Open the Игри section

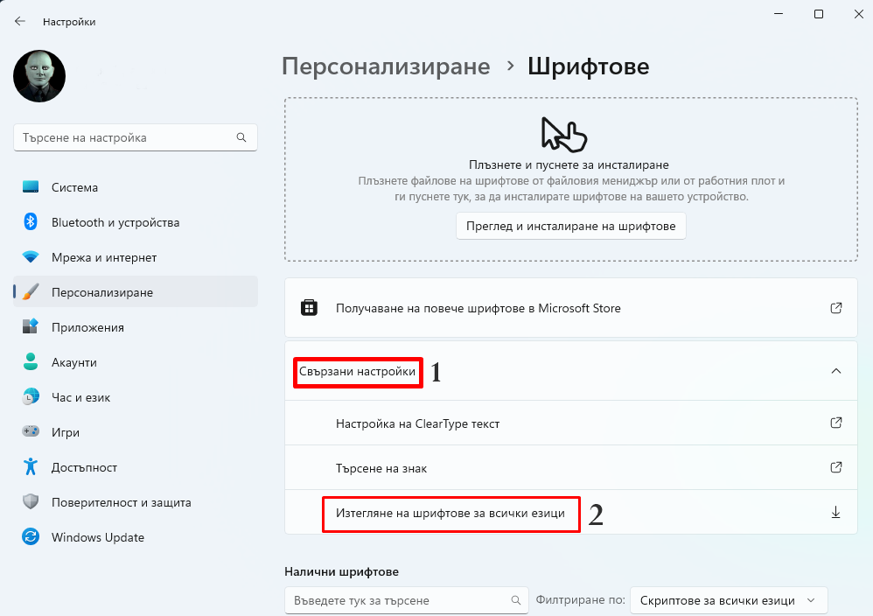[x=136, y=432]
